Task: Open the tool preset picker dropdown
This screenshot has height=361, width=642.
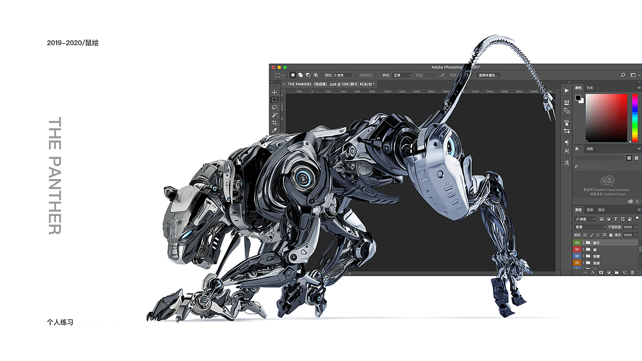Action: pos(280,75)
